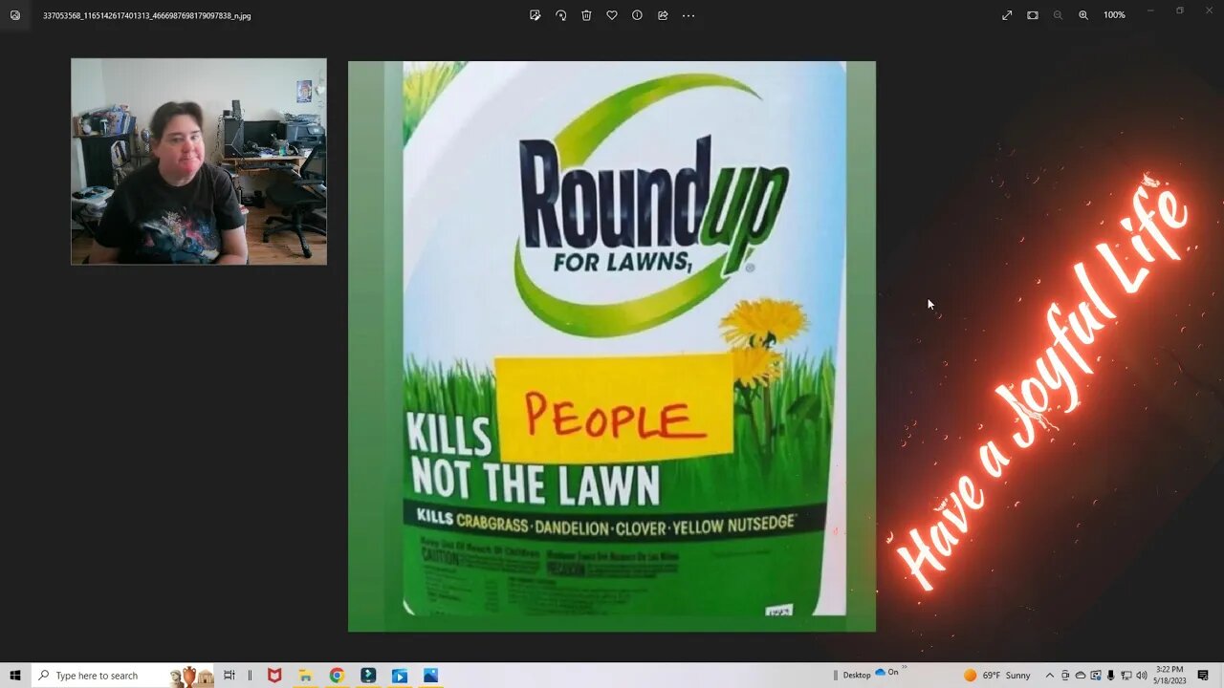Open the volume control speaker icon
The height and width of the screenshot is (688, 1224).
point(1141,676)
